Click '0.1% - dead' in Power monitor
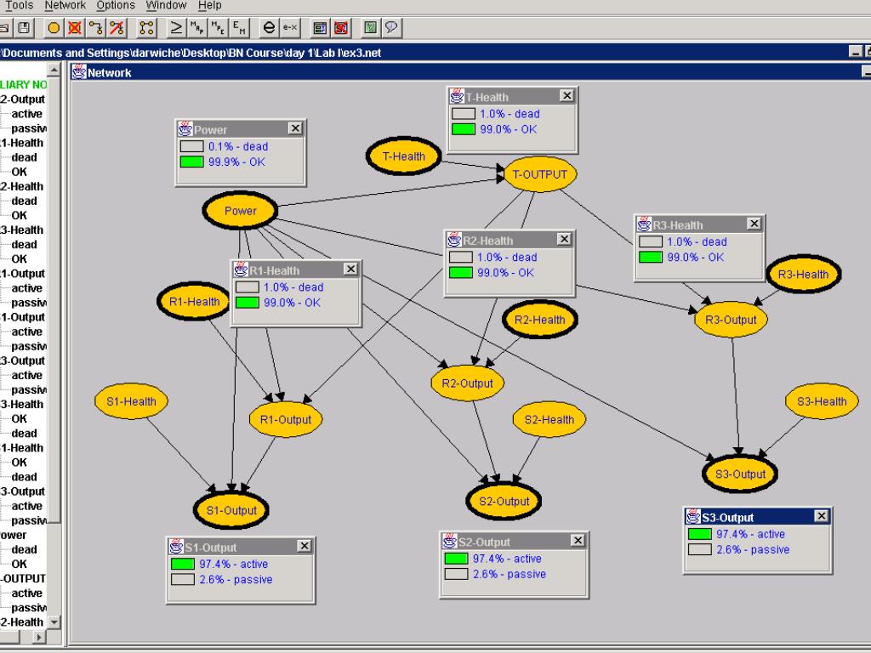Image resolution: width=871 pixels, height=653 pixels. (238, 146)
